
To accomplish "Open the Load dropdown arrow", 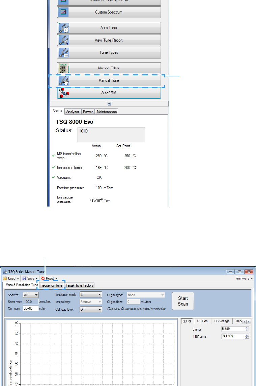I will [x=18, y=279].
